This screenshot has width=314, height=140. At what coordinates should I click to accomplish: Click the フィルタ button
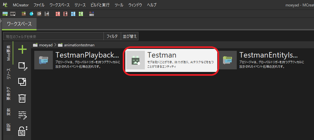[x=112, y=36]
